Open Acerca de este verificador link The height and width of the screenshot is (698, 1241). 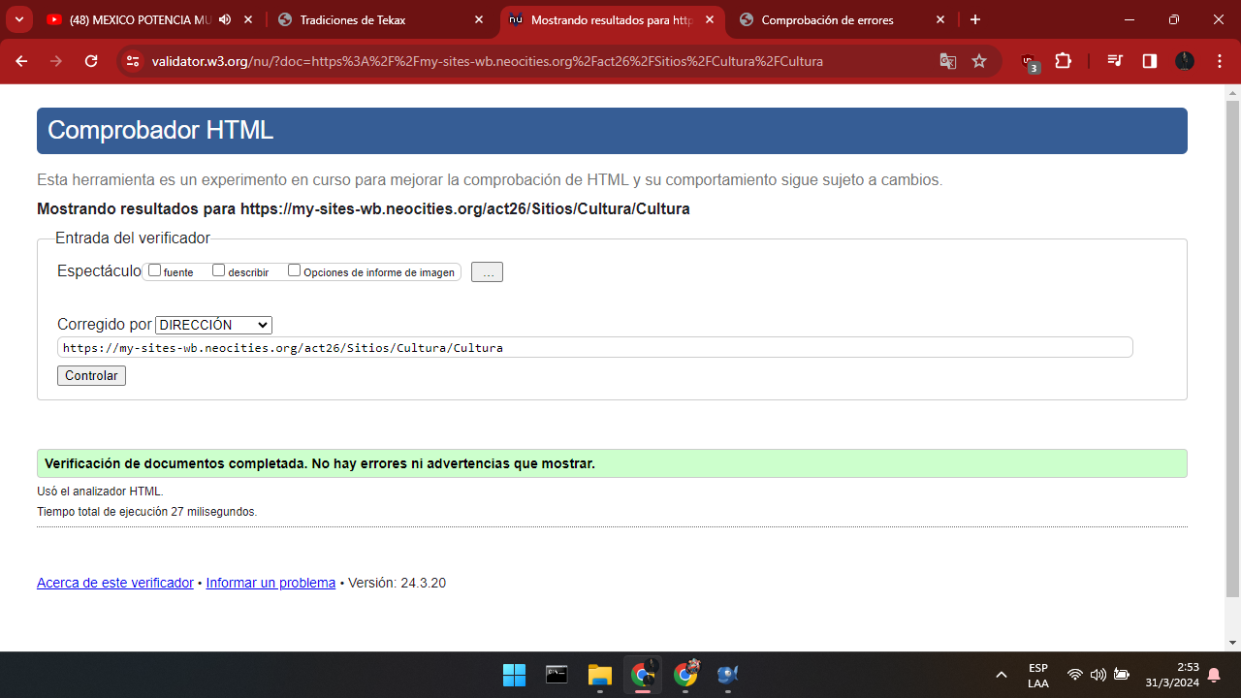[x=115, y=583]
